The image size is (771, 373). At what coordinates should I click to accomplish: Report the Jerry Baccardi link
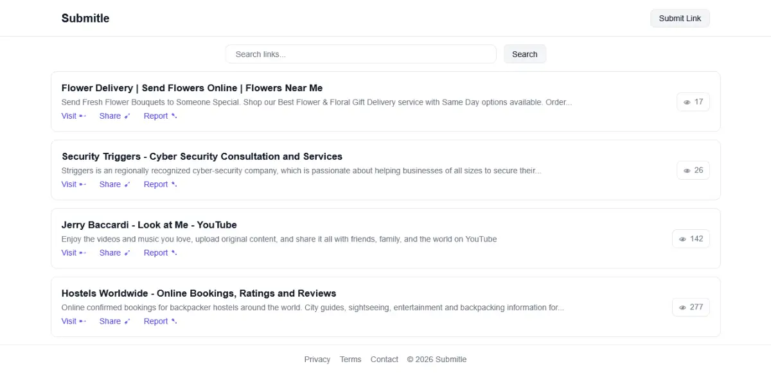tap(161, 253)
